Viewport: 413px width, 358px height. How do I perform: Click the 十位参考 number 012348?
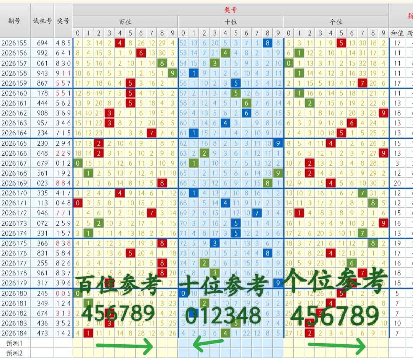tap(223, 316)
